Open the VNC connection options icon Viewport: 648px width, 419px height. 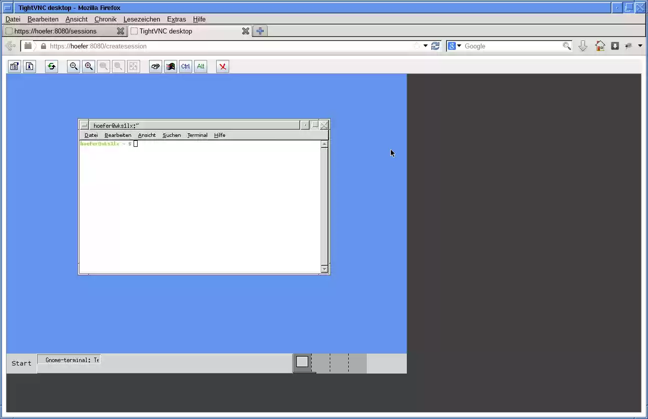pyautogui.click(x=14, y=66)
